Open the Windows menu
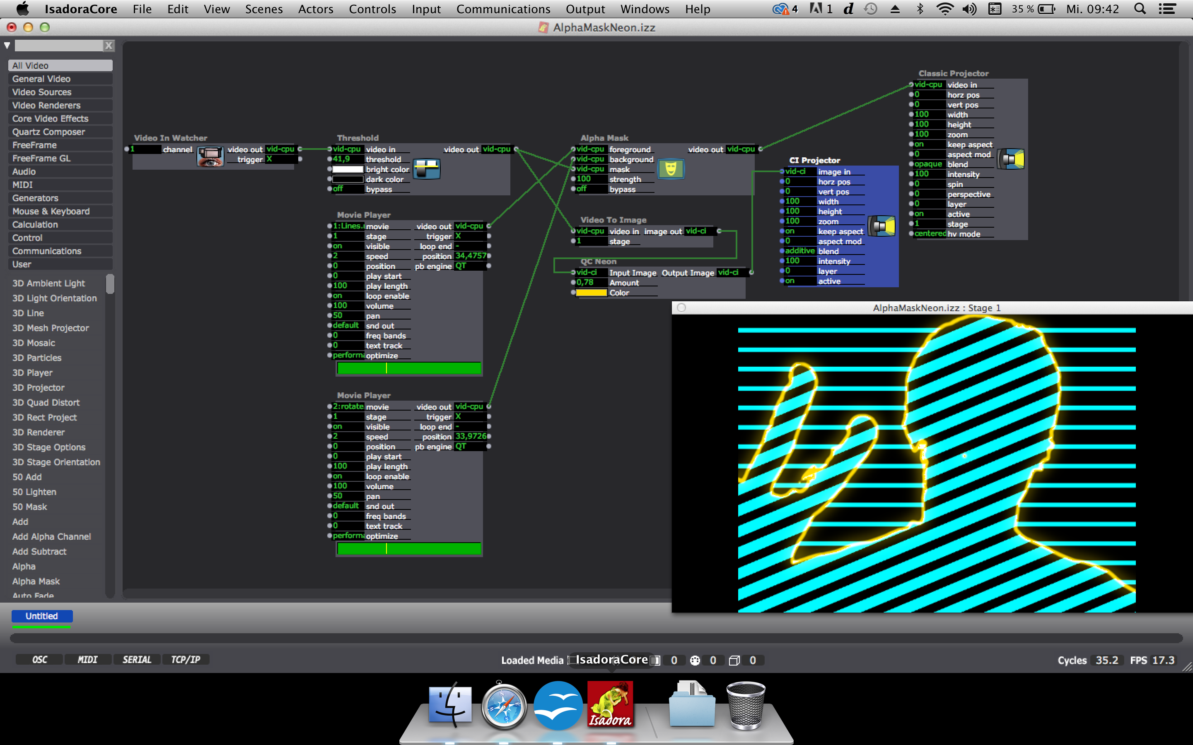 click(644, 9)
